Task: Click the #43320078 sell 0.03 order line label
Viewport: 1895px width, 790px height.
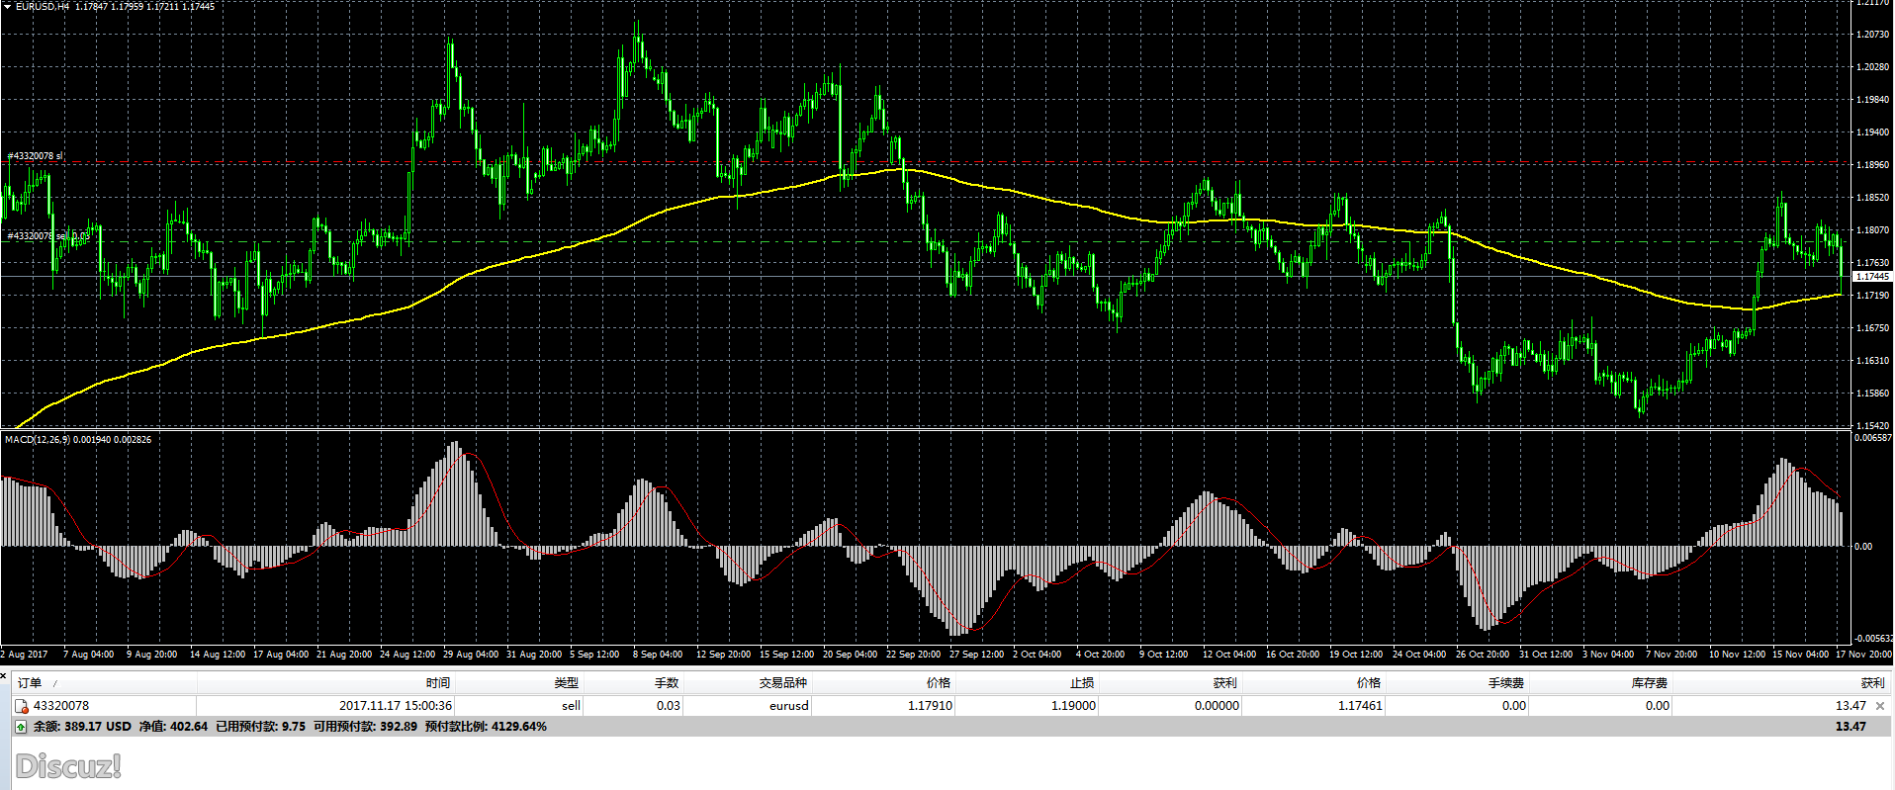Action: click(x=47, y=235)
